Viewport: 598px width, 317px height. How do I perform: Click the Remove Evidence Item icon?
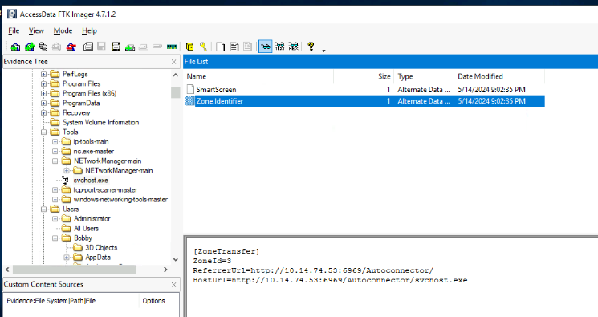(x=56, y=47)
